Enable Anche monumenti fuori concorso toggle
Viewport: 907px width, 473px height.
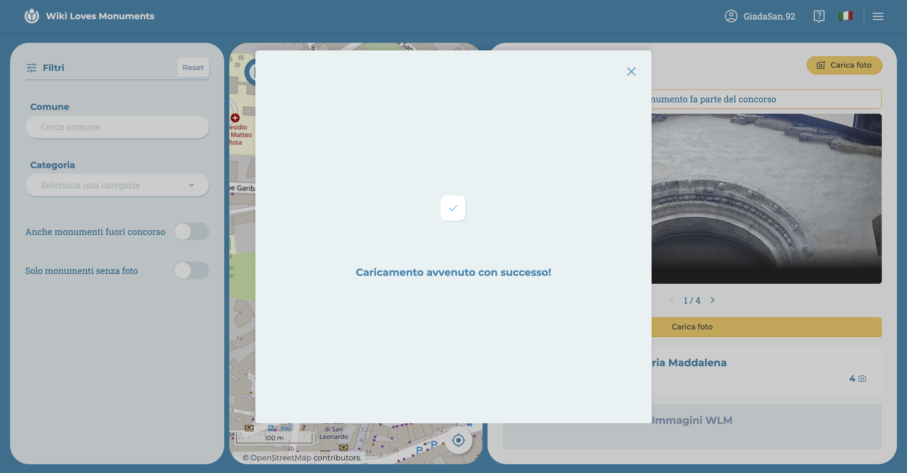[191, 231]
